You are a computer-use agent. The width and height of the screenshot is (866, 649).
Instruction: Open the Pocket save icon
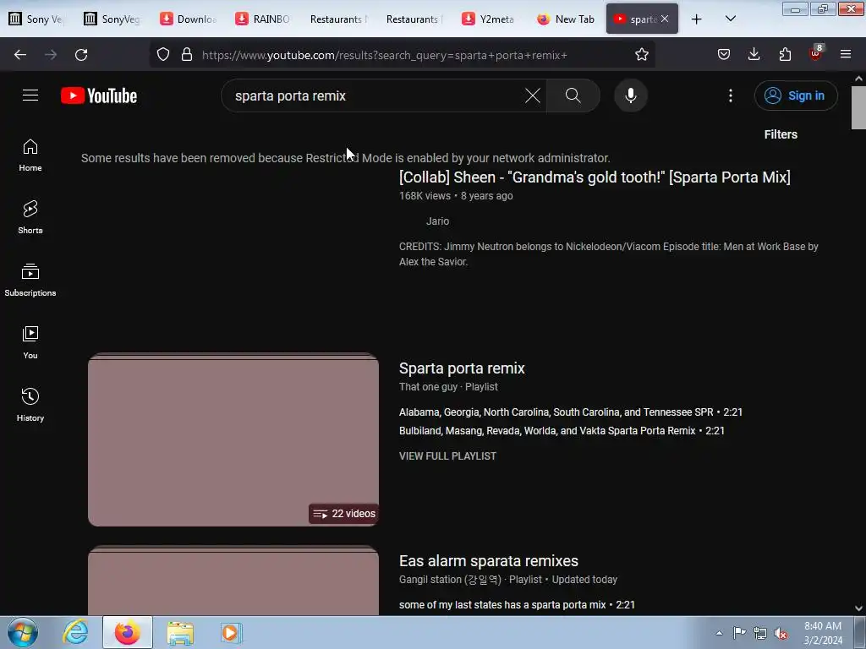click(x=724, y=55)
